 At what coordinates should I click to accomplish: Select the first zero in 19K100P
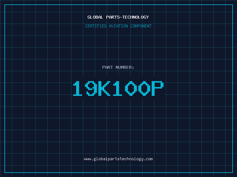[131, 88]
